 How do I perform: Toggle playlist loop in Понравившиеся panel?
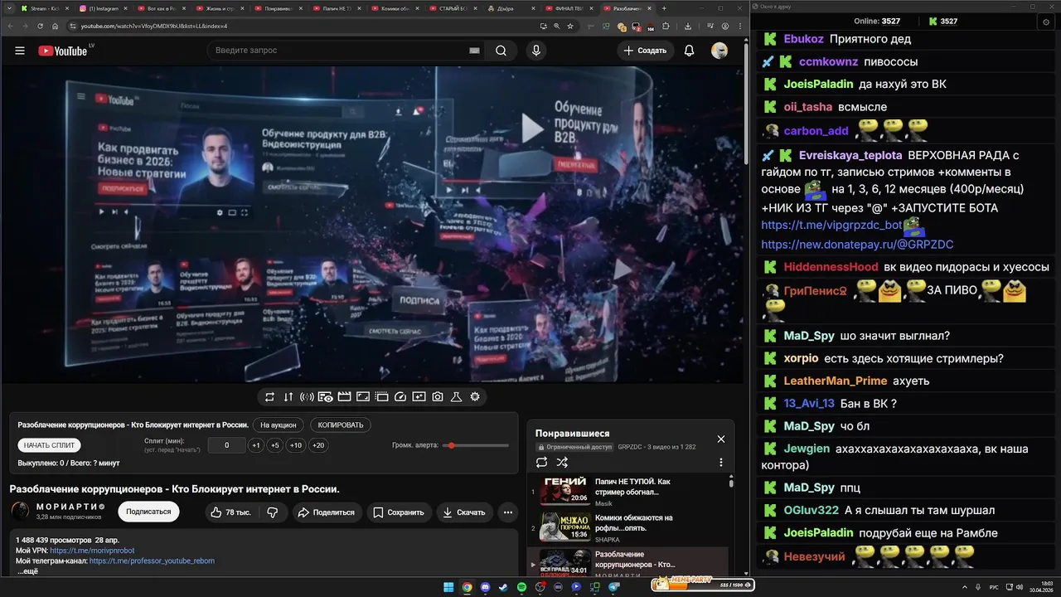[x=542, y=463]
